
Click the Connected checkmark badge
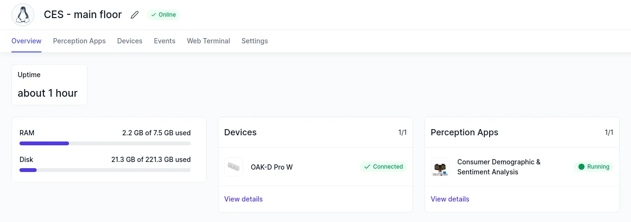383,167
